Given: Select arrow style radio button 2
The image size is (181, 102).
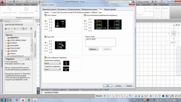Looking at the screenshot, I should point(45,24).
